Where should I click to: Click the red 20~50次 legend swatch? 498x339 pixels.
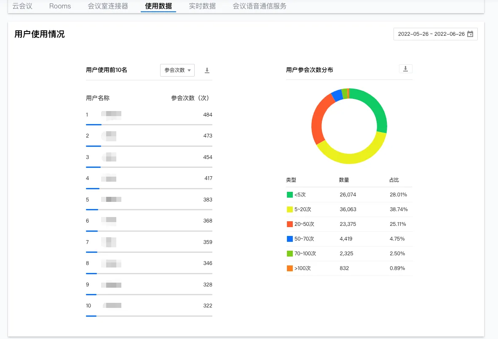[x=290, y=224]
